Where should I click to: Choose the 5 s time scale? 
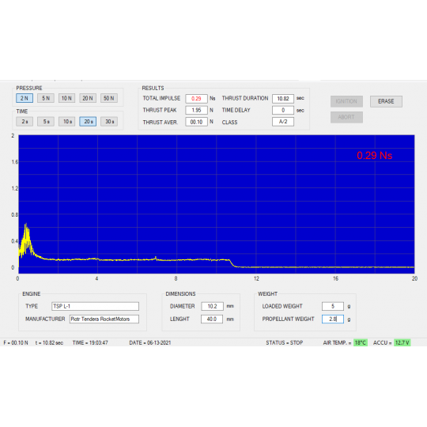click(46, 122)
